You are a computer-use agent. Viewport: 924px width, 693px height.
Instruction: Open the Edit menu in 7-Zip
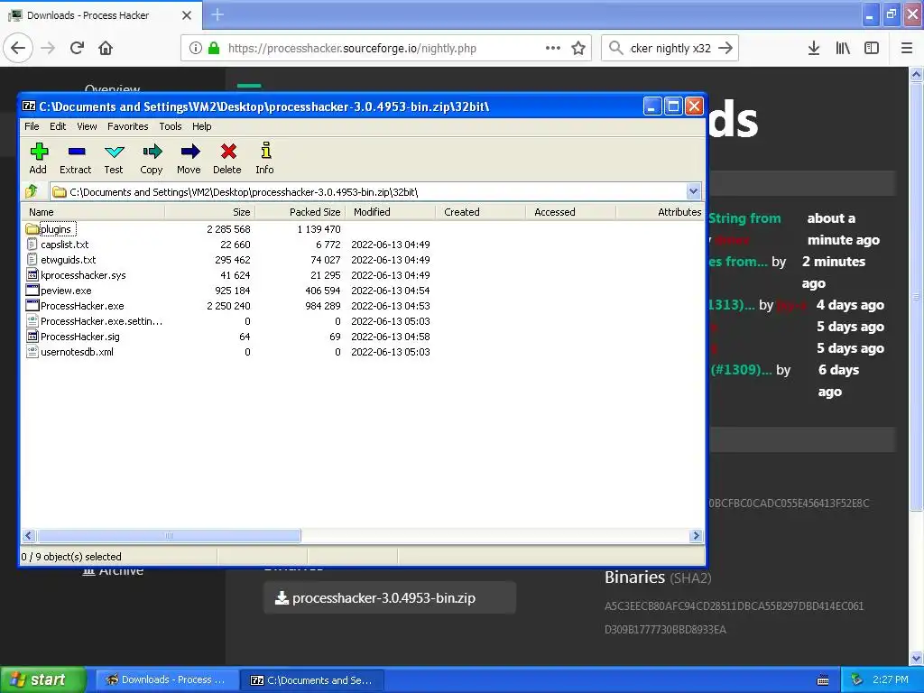58,126
